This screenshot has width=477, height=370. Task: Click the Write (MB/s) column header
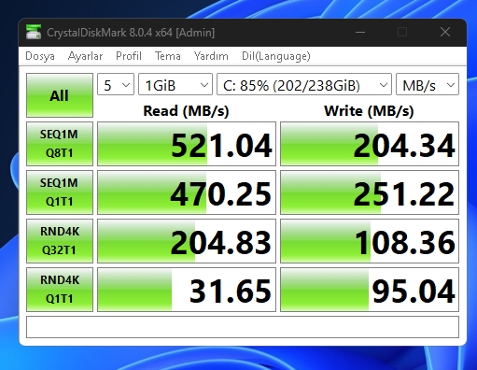[369, 111]
